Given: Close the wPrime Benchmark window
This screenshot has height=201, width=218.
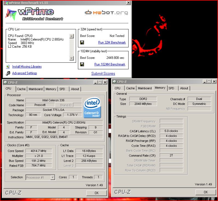Looking at the screenshot, I should coord(129,3).
